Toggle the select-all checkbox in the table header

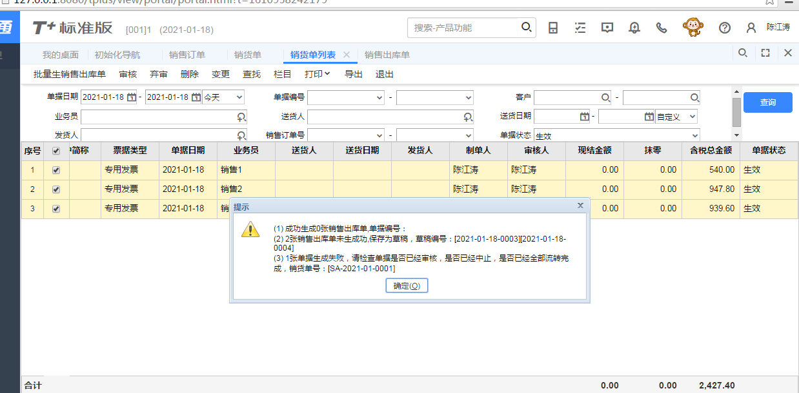pos(56,151)
